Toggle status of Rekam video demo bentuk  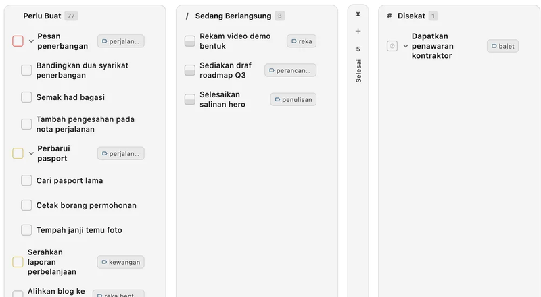click(190, 41)
